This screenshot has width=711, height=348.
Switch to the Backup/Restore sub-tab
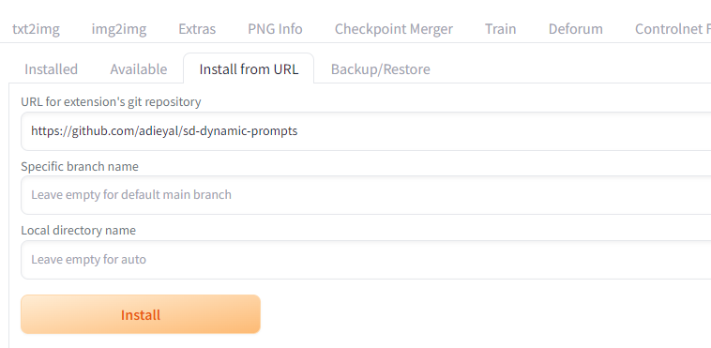coord(381,69)
